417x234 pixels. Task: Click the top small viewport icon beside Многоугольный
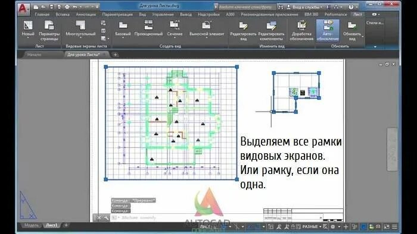(x=103, y=23)
